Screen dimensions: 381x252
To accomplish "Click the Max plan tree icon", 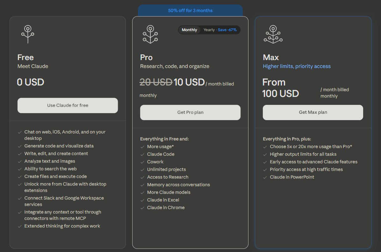I will [x=273, y=34].
